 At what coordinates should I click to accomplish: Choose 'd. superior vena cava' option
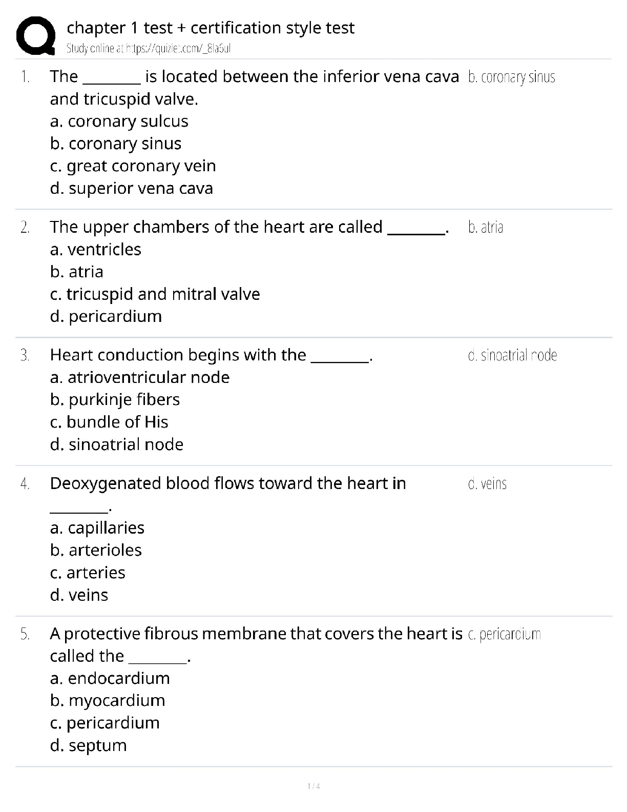(x=132, y=188)
